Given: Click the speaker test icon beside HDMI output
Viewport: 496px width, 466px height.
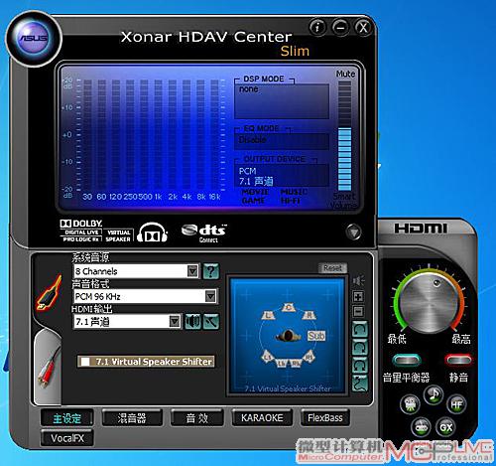Looking at the screenshot, I should click(192, 322).
